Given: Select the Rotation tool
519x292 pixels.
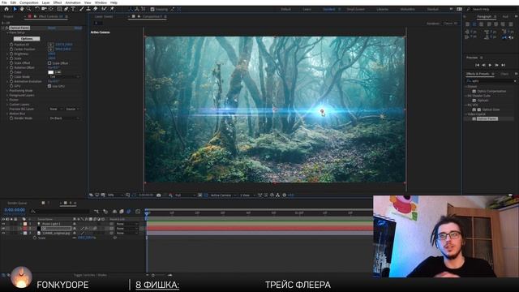Looking at the screenshot, I should tap(37, 9).
